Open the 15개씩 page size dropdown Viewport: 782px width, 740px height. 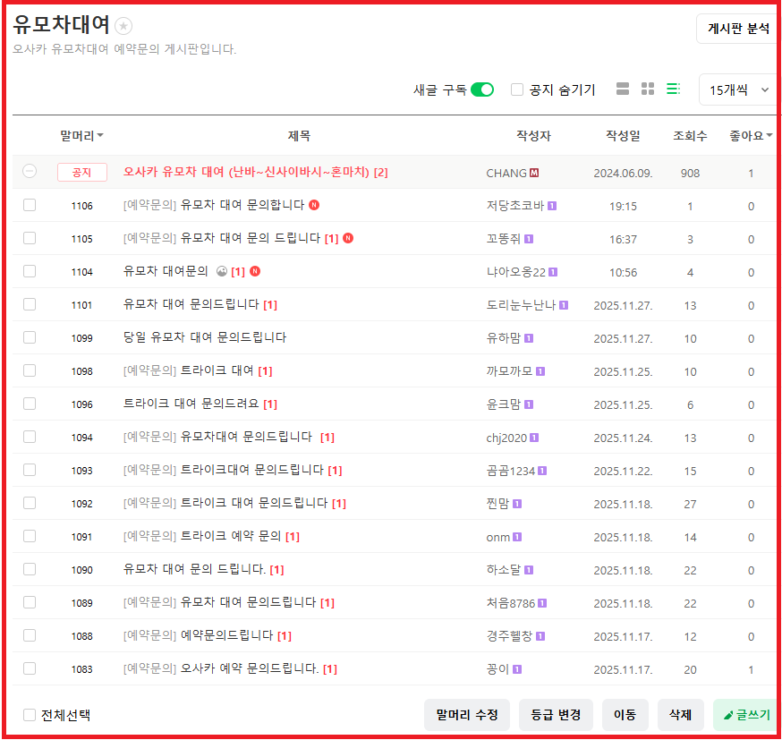[x=738, y=89]
